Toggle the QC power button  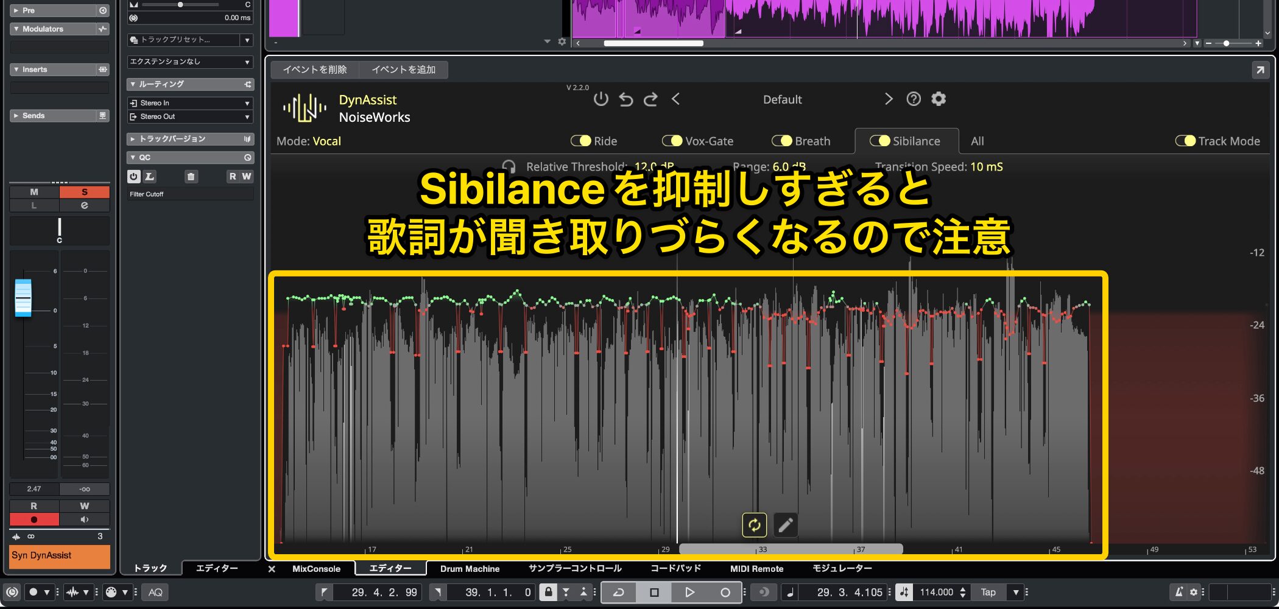tap(134, 177)
